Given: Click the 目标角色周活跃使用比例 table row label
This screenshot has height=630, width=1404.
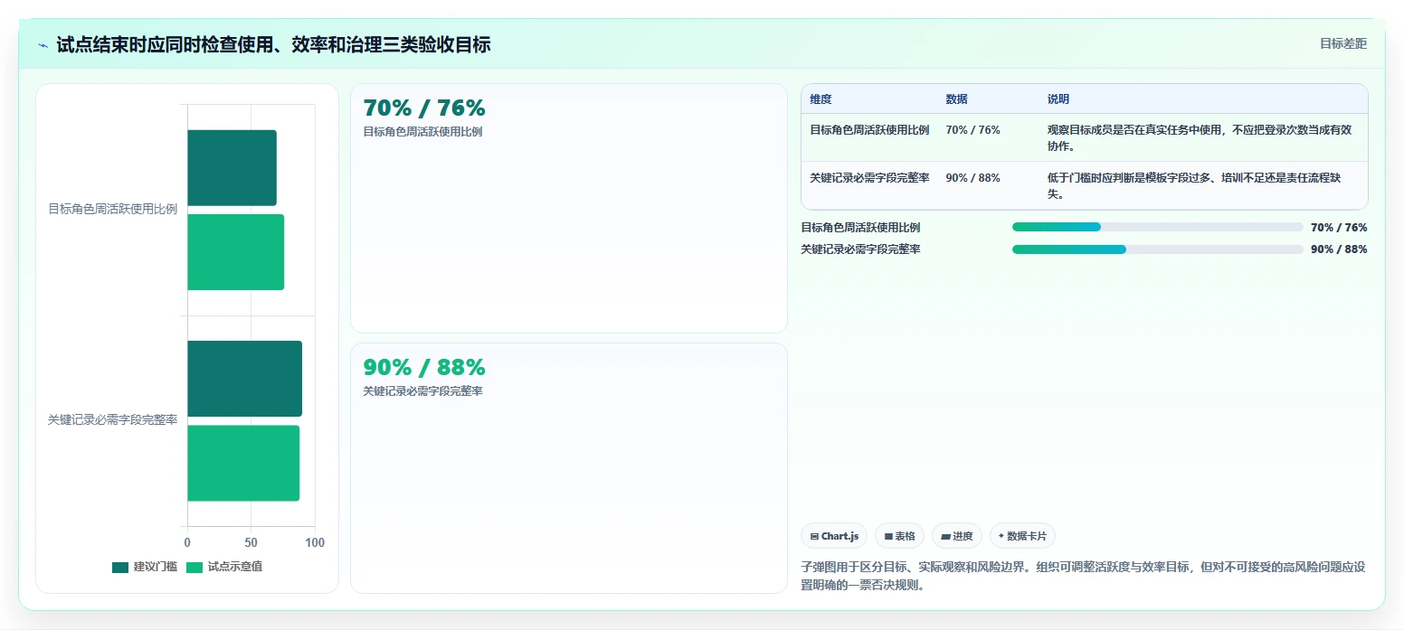Looking at the screenshot, I should pos(869,130).
